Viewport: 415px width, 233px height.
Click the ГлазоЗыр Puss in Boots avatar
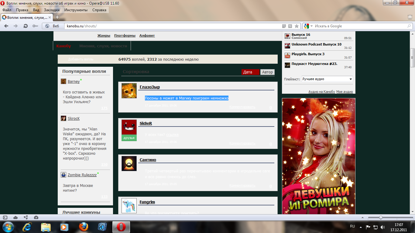pyautogui.click(x=129, y=91)
